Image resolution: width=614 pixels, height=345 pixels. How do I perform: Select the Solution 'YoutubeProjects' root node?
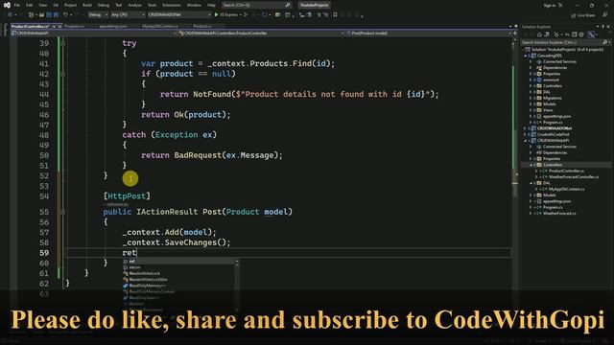pyautogui.click(x=566, y=50)
